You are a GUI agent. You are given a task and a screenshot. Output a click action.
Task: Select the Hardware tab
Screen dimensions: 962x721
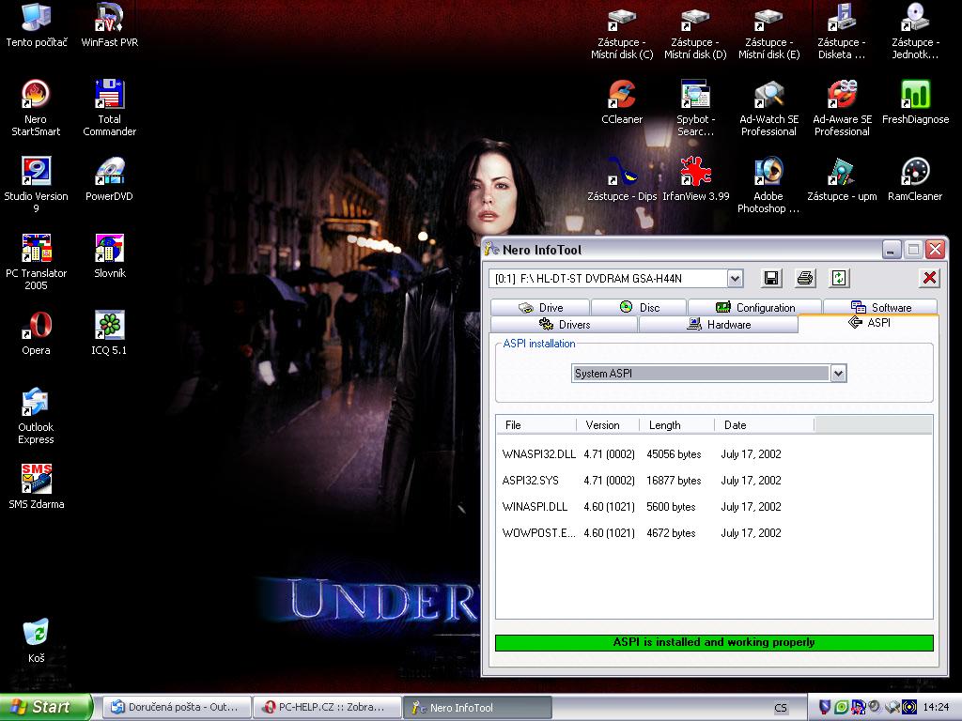click(718, 324)
